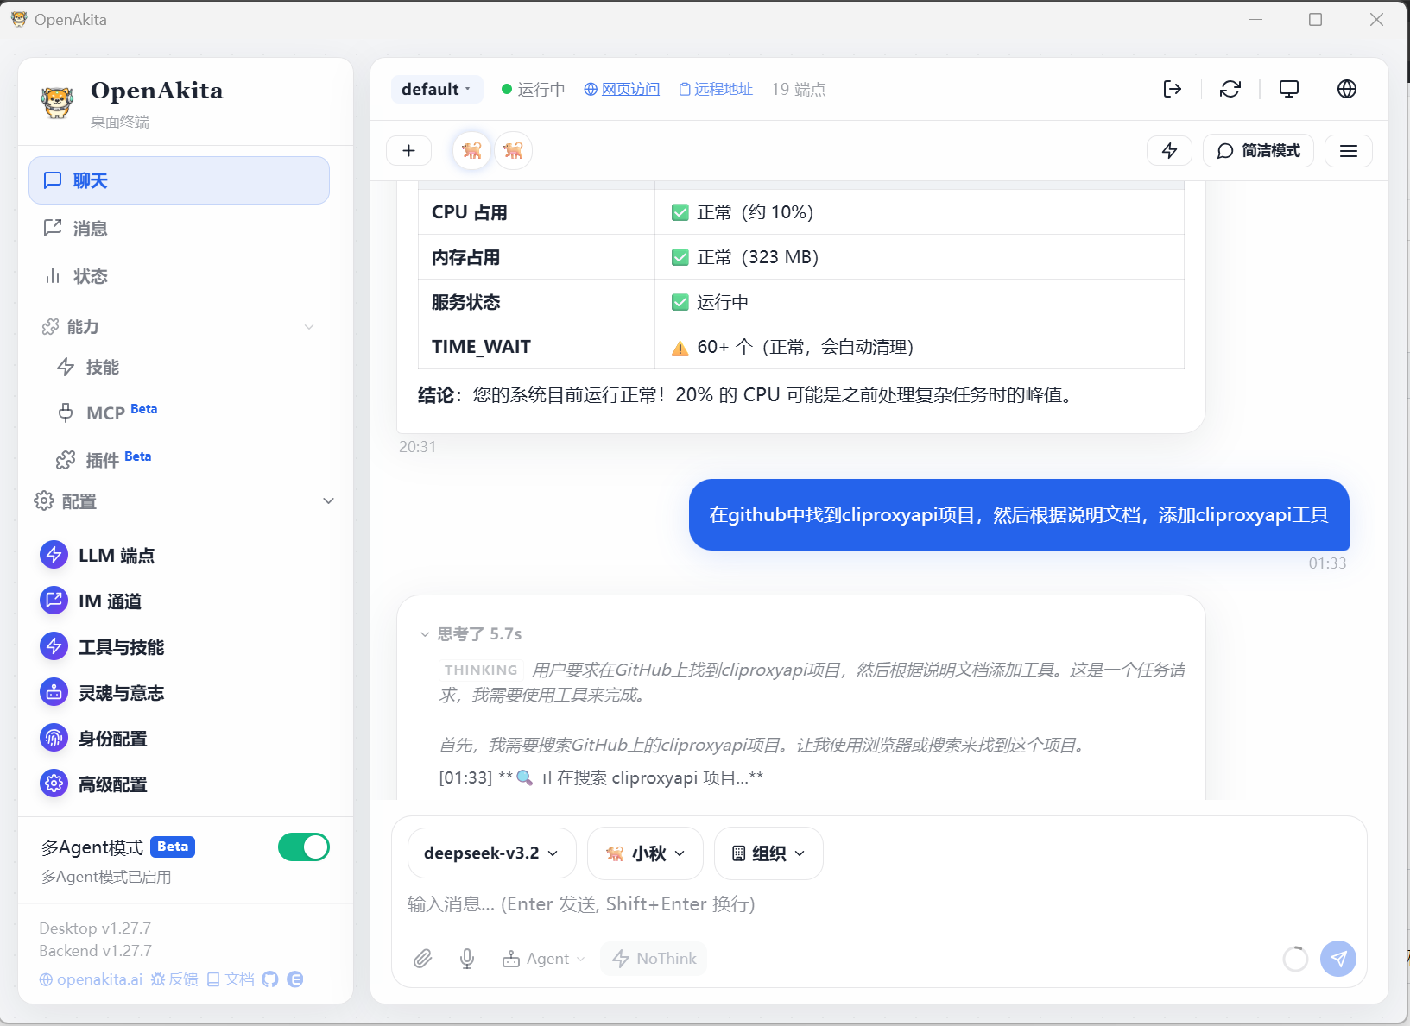1410x1026 pixels.
Task: Open the 文档 docs link
Action: coord(231,979)
